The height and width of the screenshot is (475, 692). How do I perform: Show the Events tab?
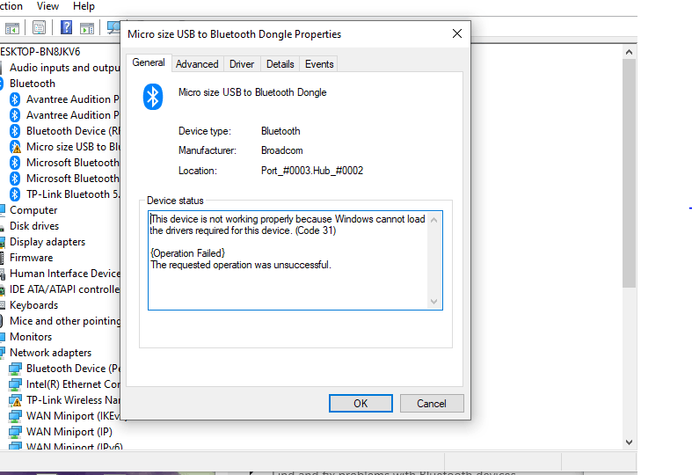point(319,64)
